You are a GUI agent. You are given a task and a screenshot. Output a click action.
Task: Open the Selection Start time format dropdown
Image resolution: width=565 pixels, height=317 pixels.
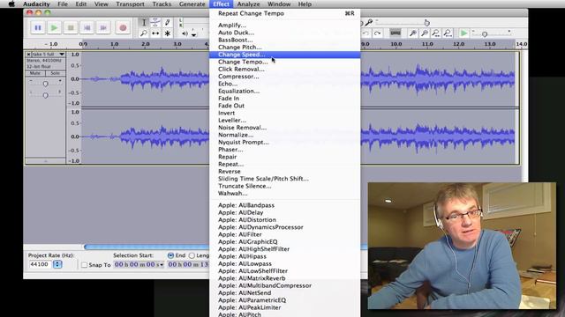[162, 265]
